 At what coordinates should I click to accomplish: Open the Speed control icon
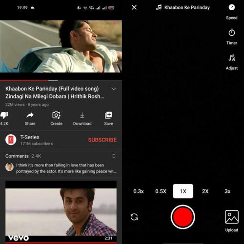(232, 7)
